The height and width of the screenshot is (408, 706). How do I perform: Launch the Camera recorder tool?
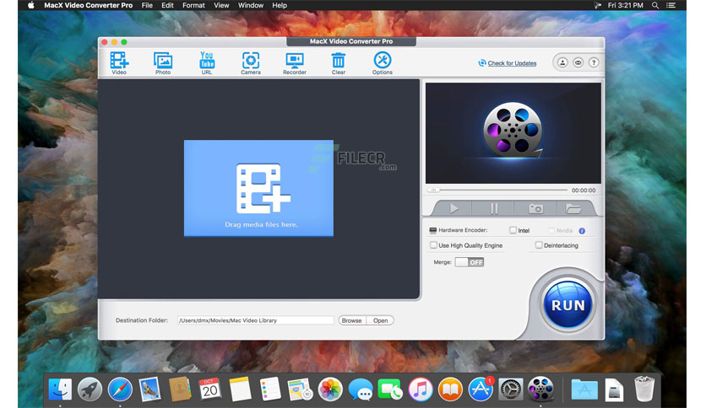(250, 62)
